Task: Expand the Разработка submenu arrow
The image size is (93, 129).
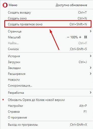Action: tap(91, 92)
